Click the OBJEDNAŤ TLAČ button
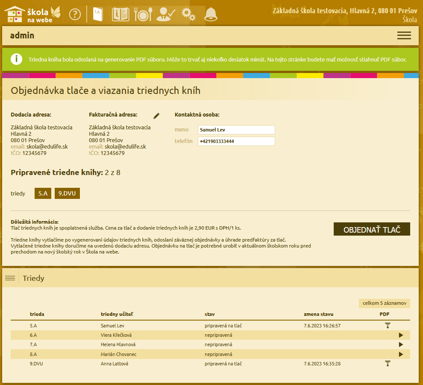The height and width of the screenshot is (385, 423). coord(372,229)
